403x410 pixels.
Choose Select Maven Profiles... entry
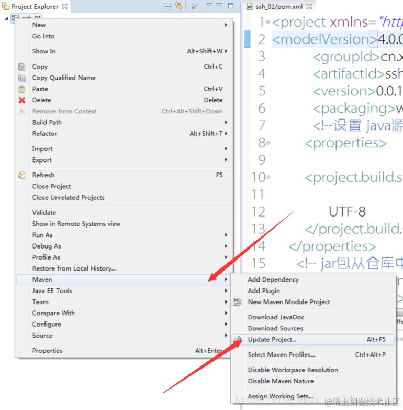click(313, 354)
